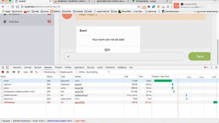The image size is (219, 123).
Task: Select checkbox icon for home request
Action: pos(2,81)
